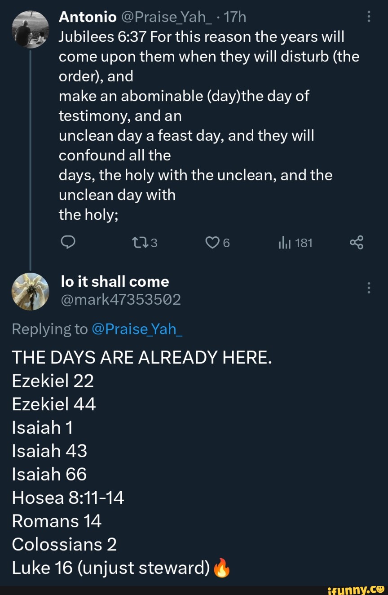Reply to Antonio's Jubilees tweet

pyautogui.click(x=67, y=243)
